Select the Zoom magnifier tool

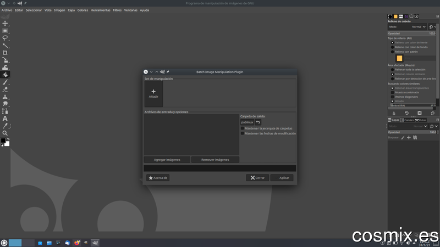pos(5,133)
